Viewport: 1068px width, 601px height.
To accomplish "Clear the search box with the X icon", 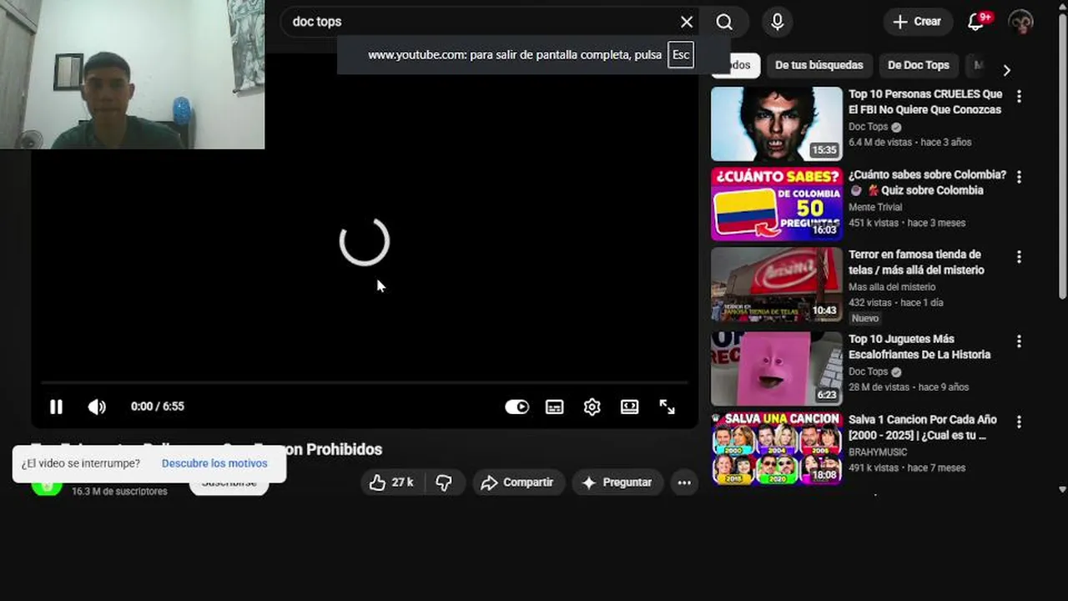I will click(x=686, y=22).
